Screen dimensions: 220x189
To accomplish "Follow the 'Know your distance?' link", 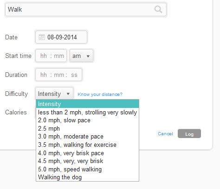I will pos(100,94).
